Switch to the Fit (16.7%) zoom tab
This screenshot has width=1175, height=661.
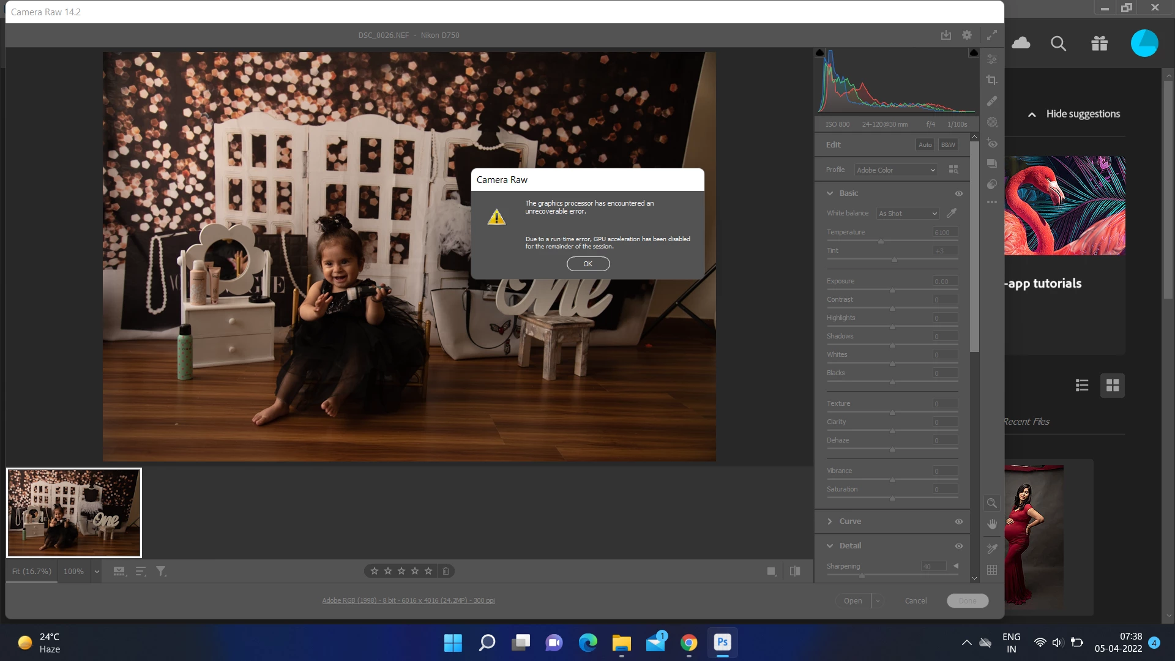pyautogui.click(x=32, y=571)
